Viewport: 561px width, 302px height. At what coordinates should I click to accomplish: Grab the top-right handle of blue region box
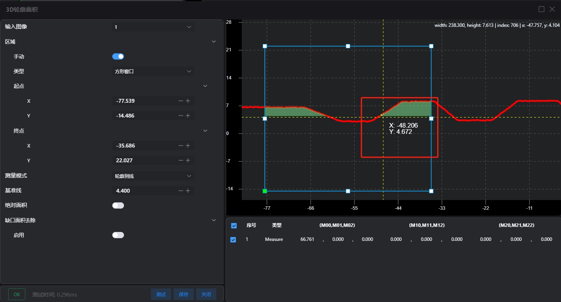click(431, 46)
